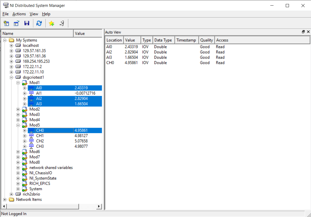Image resolution: width=311 pixels, height=217 pixels.
Task: Click the network shared variables process icon
Action: coord(25,168)
